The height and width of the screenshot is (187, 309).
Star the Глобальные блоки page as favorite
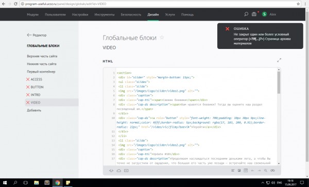tap(162, 38)
